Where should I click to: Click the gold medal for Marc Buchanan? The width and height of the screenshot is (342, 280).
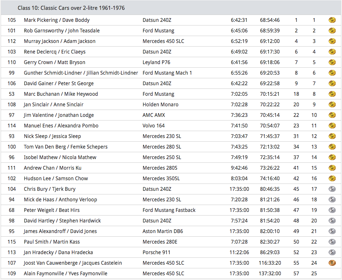(x=332, y=94)
